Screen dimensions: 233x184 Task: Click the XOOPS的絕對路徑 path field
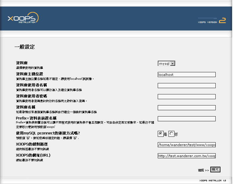point(186,145)
